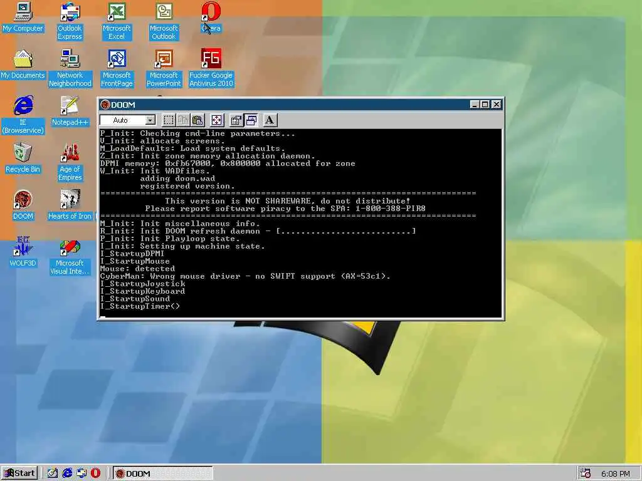642x481 pixels.
Task: Select the Network Neighborhood desktop icon
Action: tap(70, 68)
